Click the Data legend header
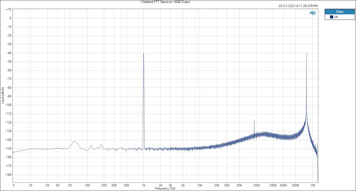Image resolution: width=356 pixels, height=191 pixels. (339, 12)
